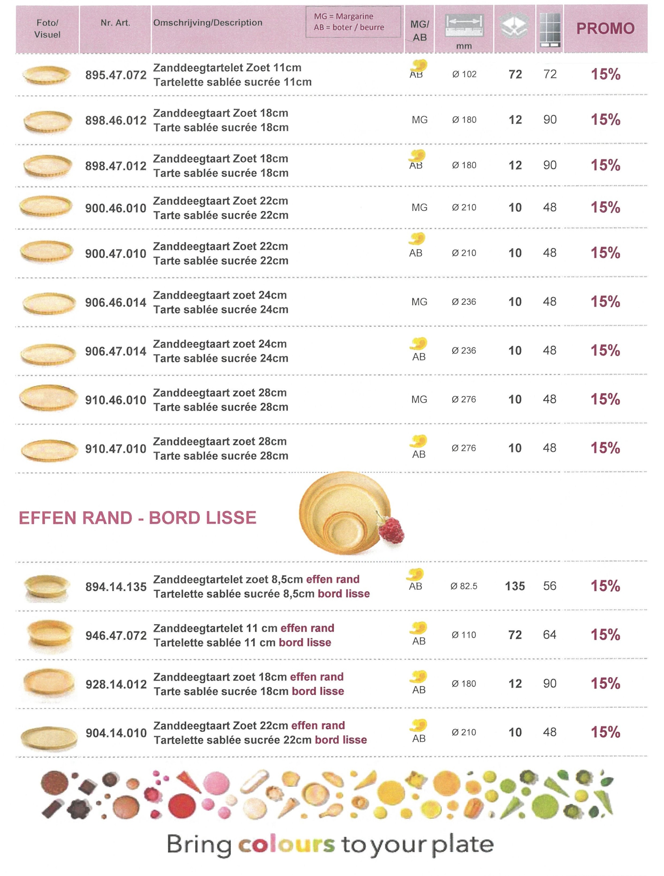Image resolution: width=664 pixels, height=876 pixels.
Task: Select article number 906.46.014
Action: click(x=116, y=302)
